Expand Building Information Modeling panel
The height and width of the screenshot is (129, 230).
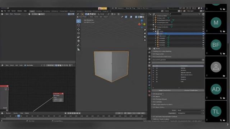point(162,51)
